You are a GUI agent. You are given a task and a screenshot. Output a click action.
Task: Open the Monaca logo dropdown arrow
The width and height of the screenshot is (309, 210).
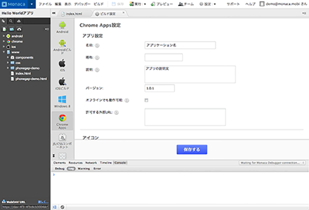(31, 4)
